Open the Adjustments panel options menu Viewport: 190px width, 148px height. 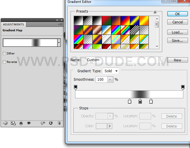click(60, 25)
